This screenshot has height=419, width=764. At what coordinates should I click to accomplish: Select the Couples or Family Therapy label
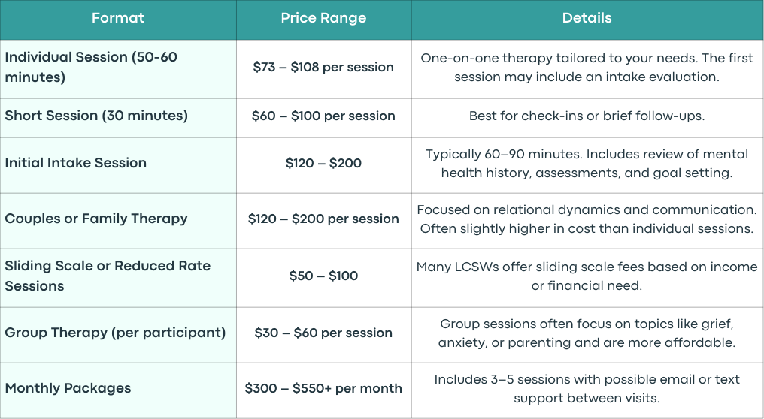(96, 219)
